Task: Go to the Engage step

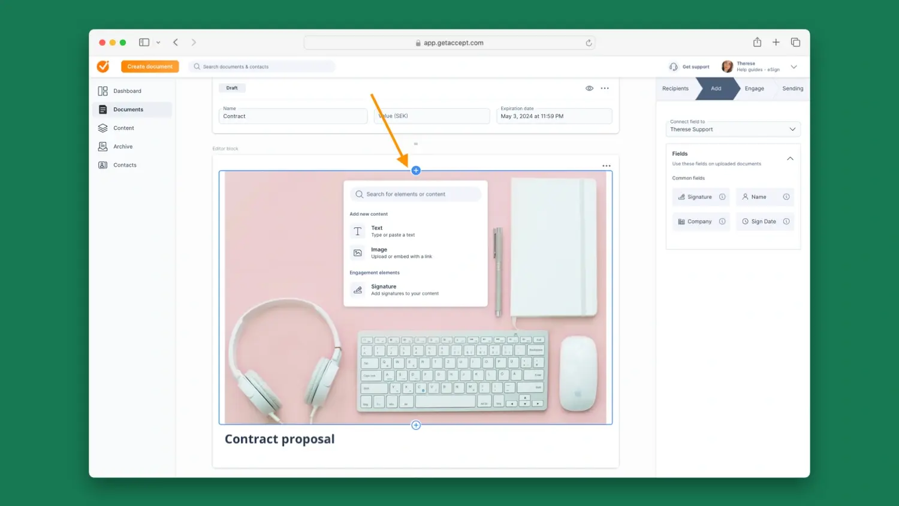Action: tap(754, 88)
